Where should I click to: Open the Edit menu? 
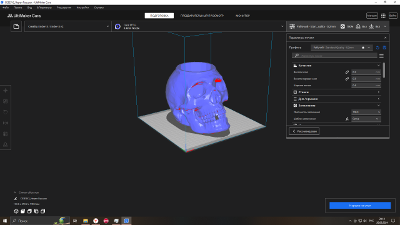pos(18,7)
